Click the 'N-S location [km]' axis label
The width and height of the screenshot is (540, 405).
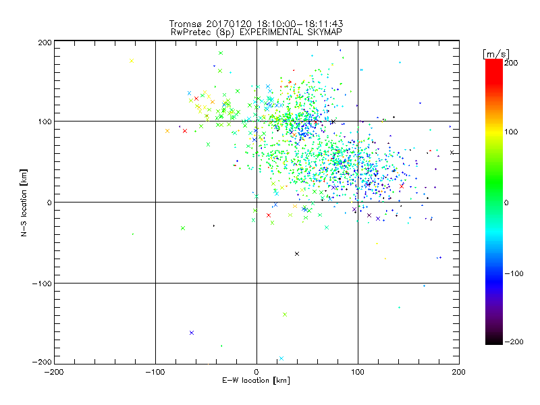tap(24, 203)
